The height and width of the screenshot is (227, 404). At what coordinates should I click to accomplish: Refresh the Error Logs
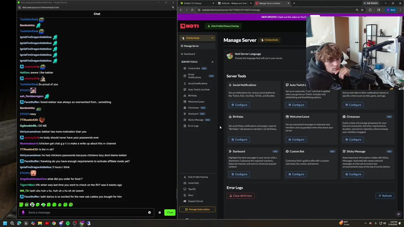(385, 196)
